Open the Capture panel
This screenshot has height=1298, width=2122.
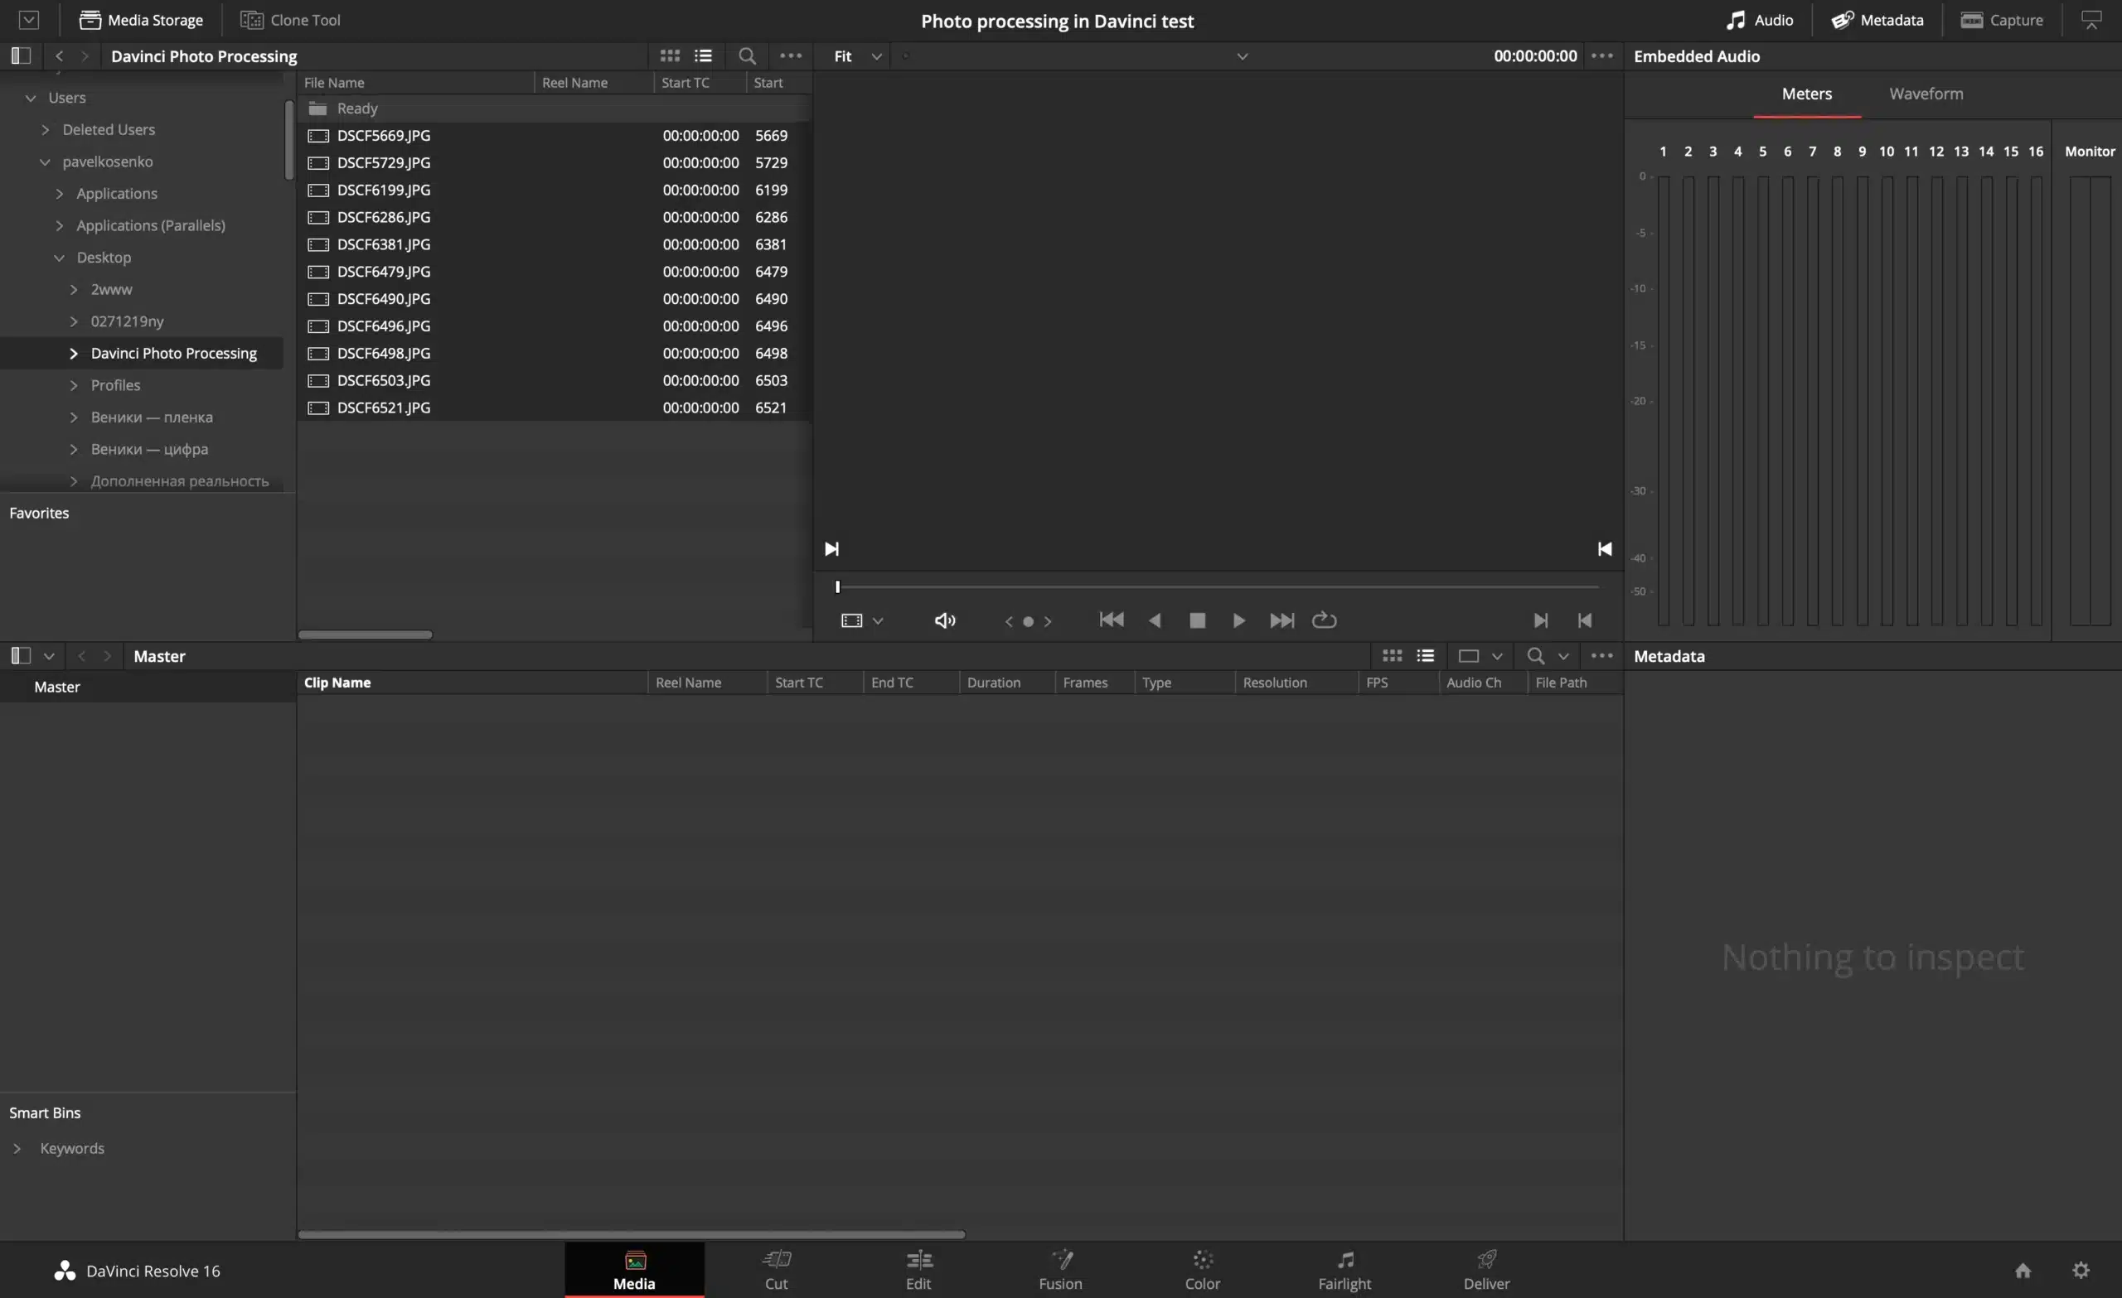click(2002, 19)
